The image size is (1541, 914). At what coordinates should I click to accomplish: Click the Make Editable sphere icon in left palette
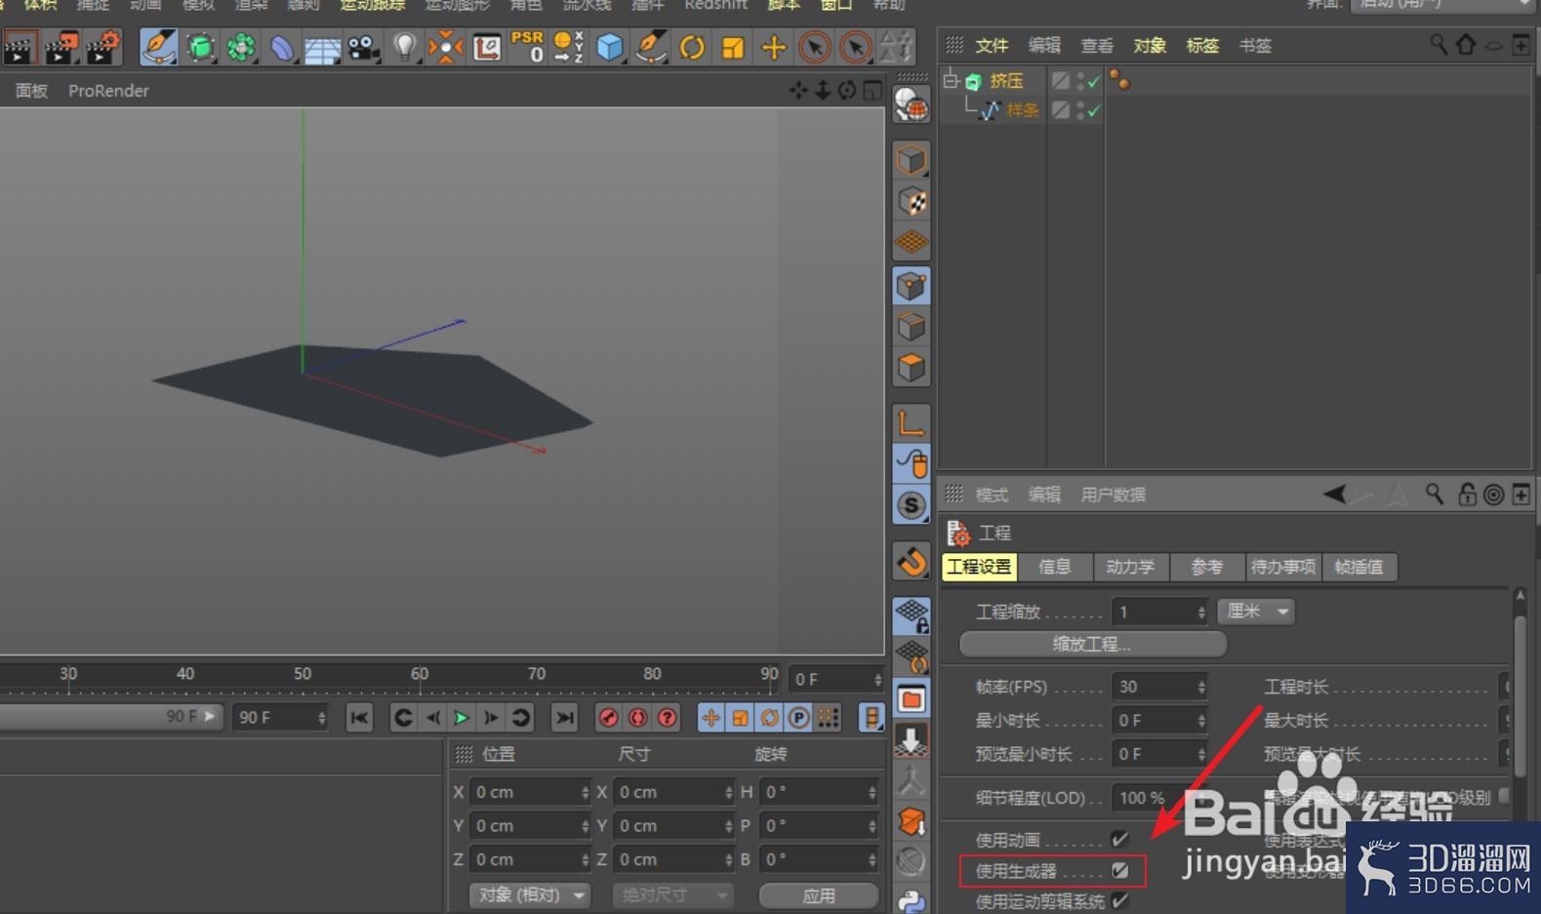click(x=912, y=105)
